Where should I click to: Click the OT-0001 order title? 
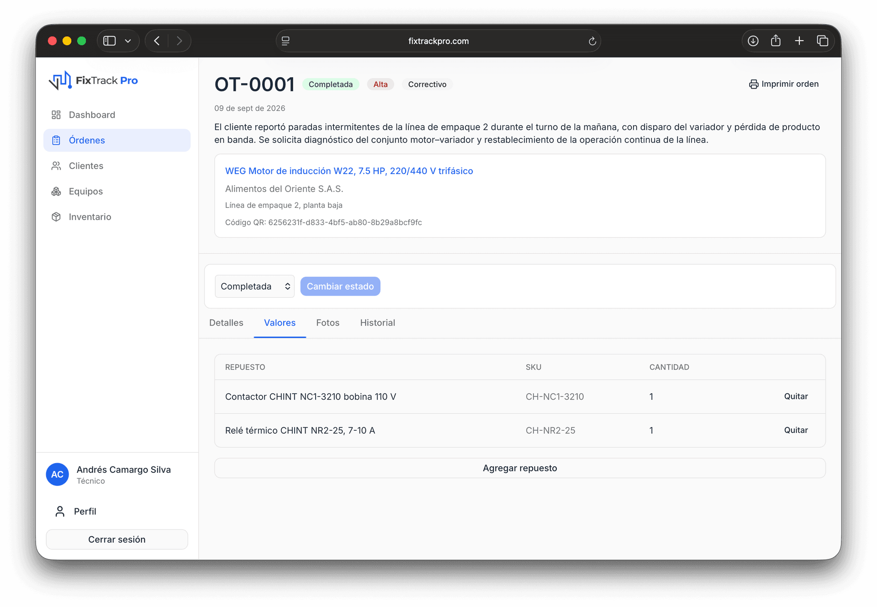[x=254, y=84]
